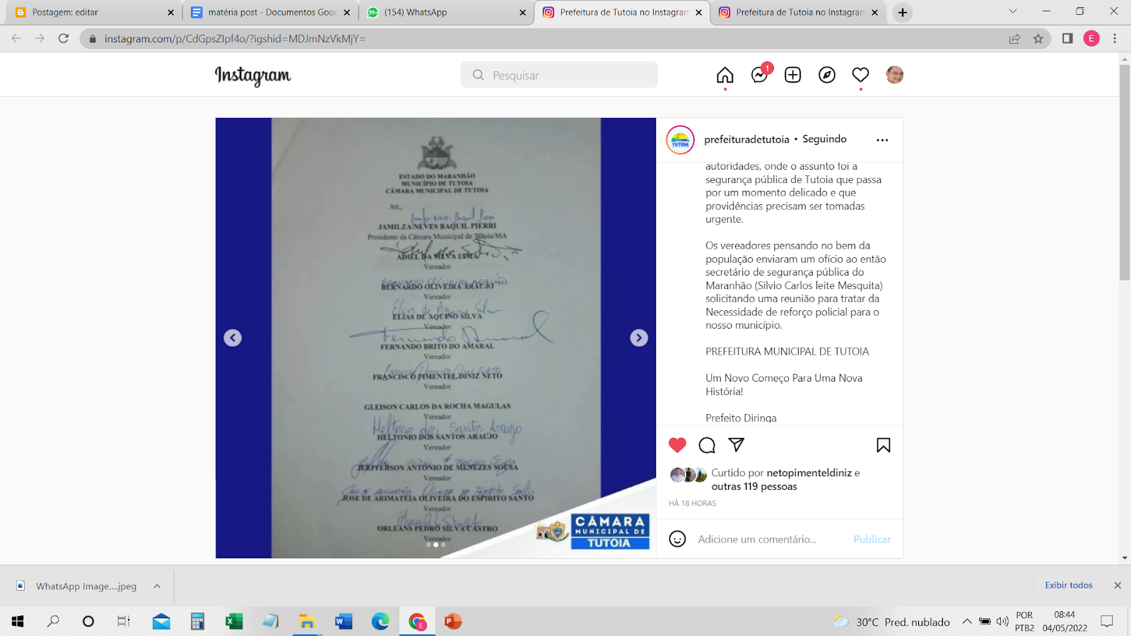The width and height of the screenshot is (1131, 636).
Task: Click the HÁ 18 HORAS timestamp
Action: [x=692, y=503]
